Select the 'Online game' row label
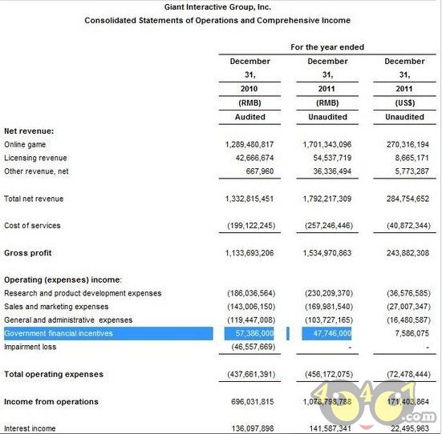 click(25, 144)
